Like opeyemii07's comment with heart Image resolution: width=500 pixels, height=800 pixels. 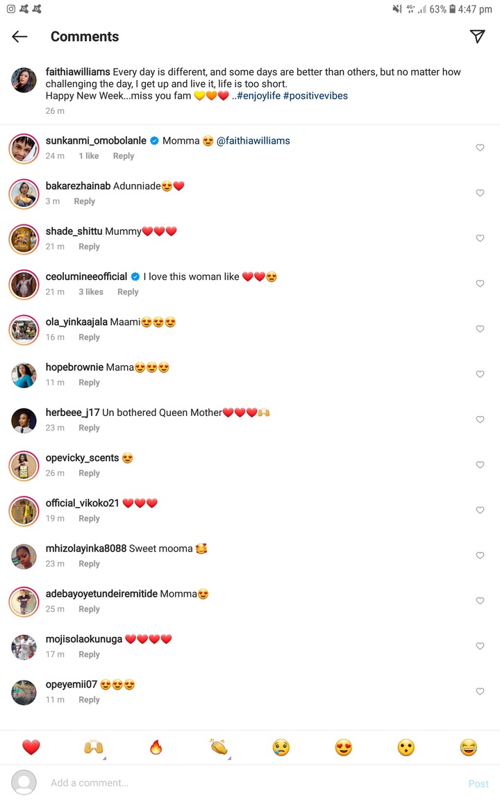click(x=480, y=692)
